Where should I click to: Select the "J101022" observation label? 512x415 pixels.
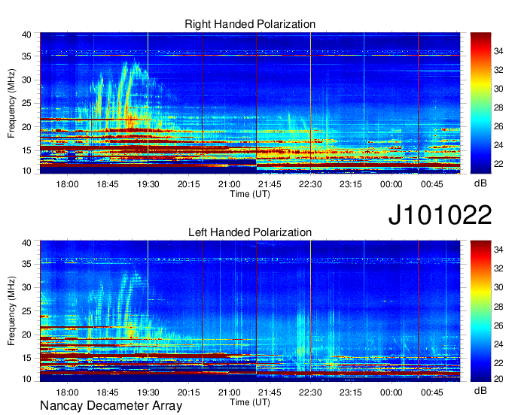[x=440, y=215]
